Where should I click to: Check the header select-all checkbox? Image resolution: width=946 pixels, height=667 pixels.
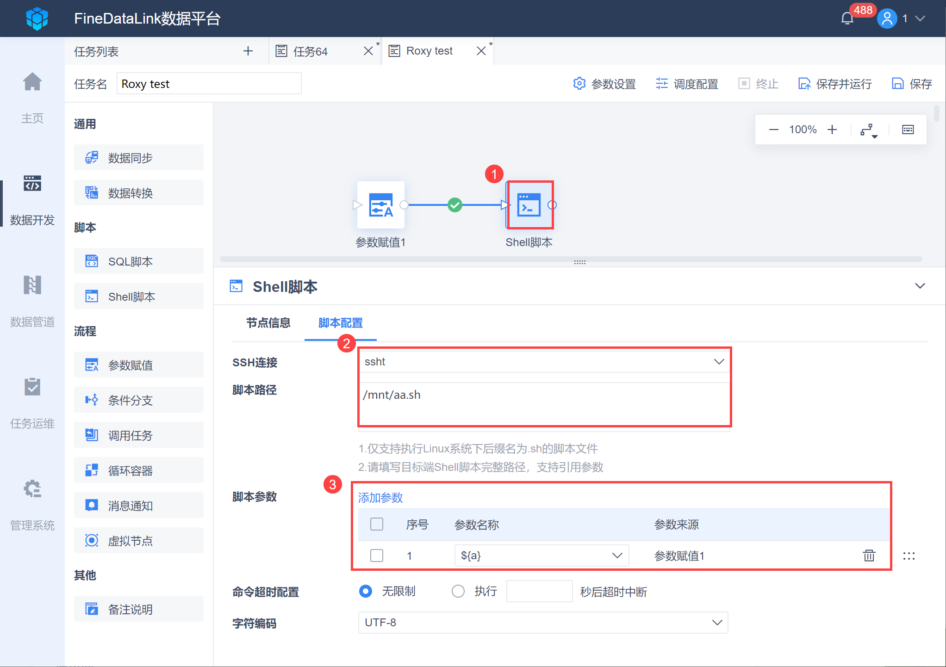pyautogui.click(x=377, y=524)
